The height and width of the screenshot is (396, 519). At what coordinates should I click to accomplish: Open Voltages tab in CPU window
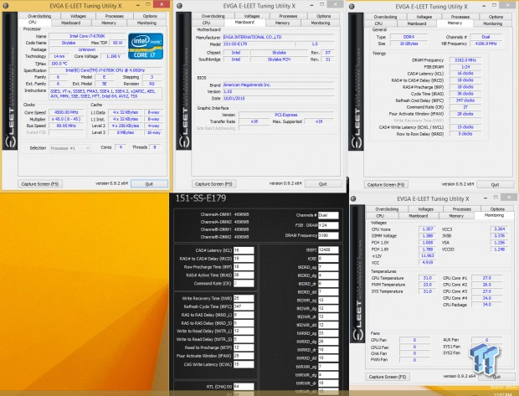point(78,16)
